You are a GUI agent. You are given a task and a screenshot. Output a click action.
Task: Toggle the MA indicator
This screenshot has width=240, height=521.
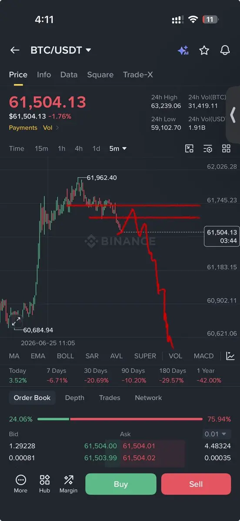(14, 356)
